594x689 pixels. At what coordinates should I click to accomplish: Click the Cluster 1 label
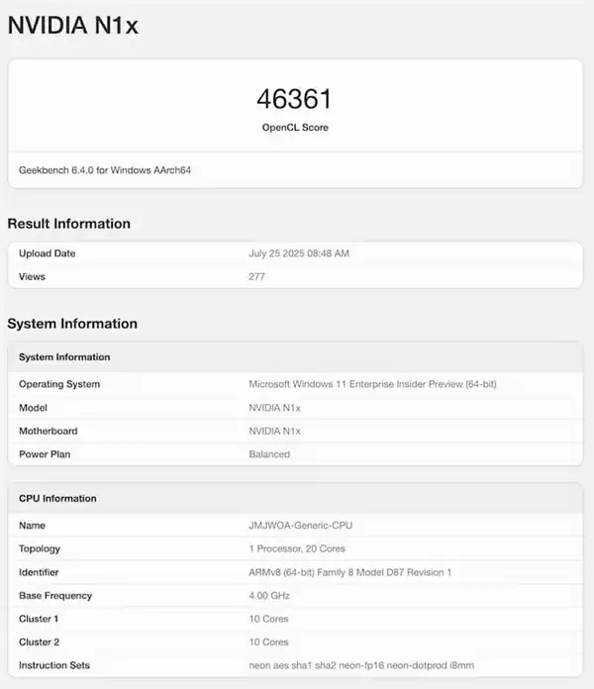pos(39,619)
